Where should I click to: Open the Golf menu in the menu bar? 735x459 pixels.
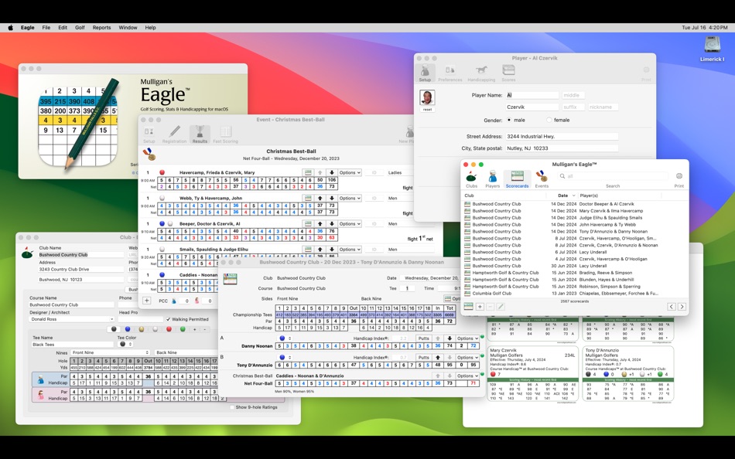click(x=80, y=27)
